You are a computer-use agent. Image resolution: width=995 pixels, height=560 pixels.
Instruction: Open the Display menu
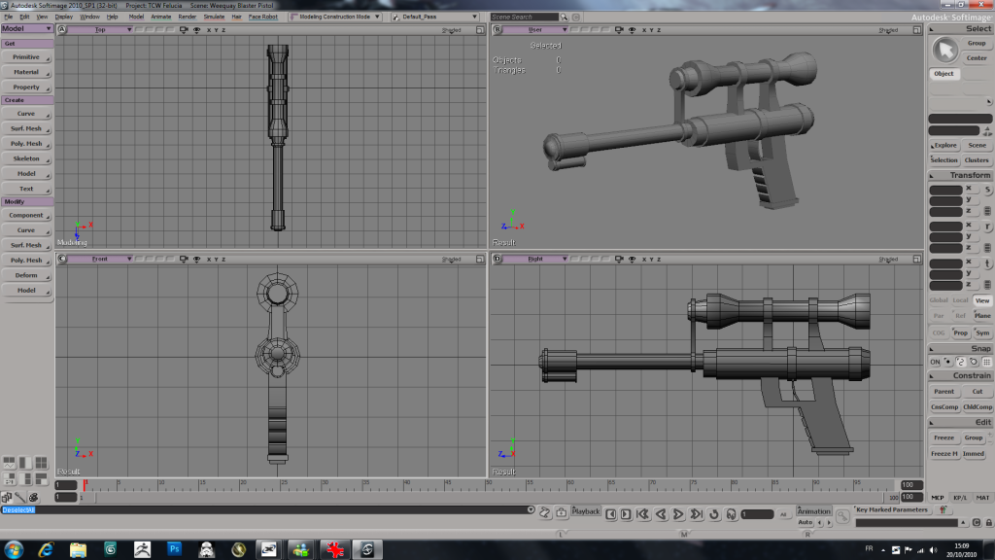64,17
